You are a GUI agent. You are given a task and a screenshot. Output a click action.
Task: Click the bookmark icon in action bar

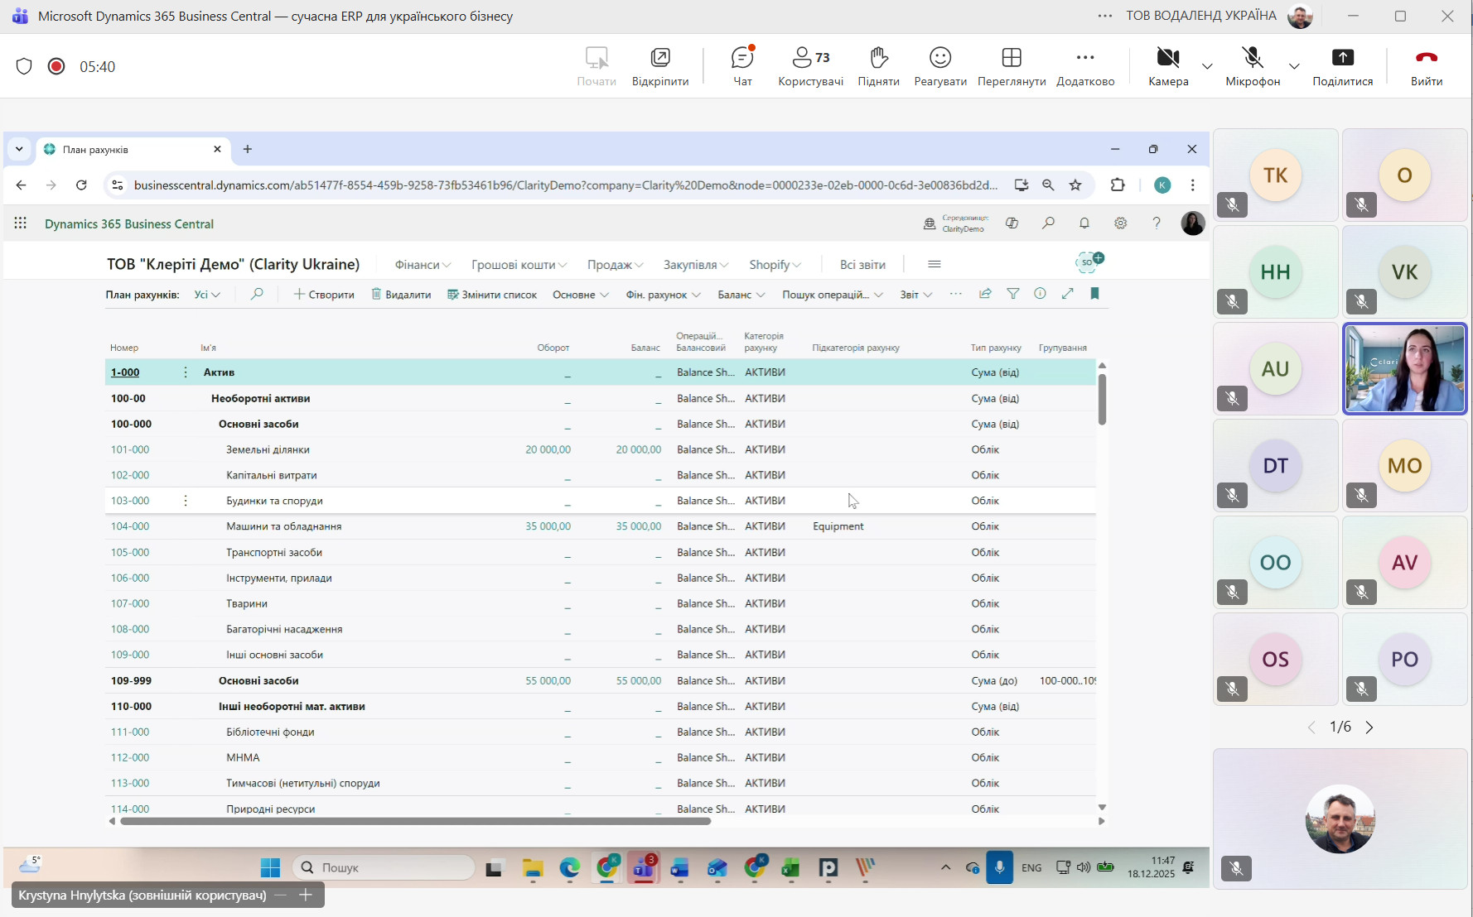coord(1094,294)
